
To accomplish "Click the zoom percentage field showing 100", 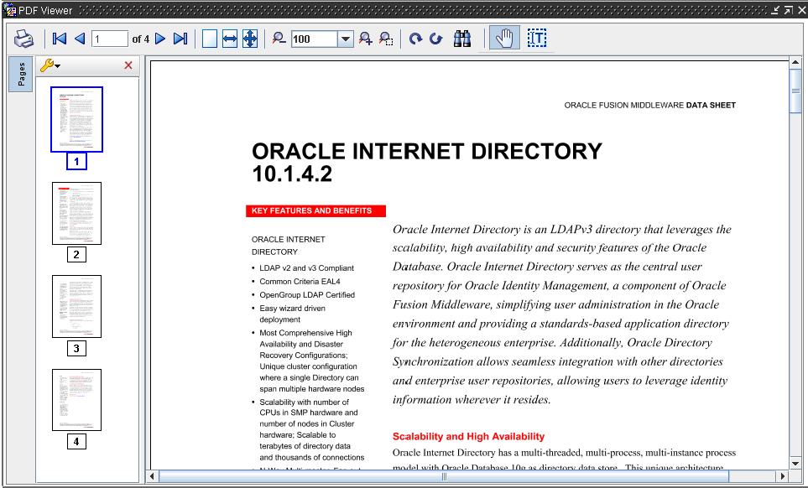I will [315, 39].
